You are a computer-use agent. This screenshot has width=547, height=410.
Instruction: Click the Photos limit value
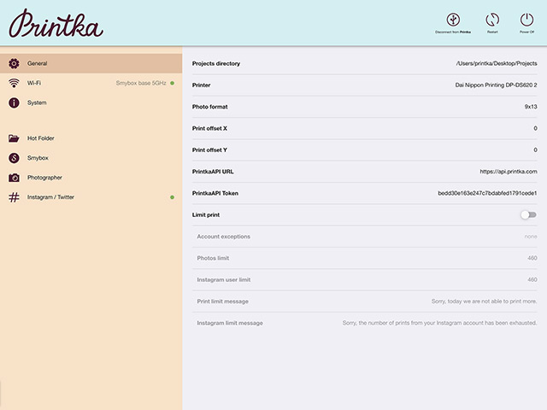(x=532, y=258)
